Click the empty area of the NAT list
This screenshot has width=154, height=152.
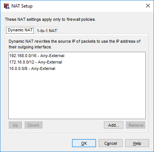click(77, 95)
